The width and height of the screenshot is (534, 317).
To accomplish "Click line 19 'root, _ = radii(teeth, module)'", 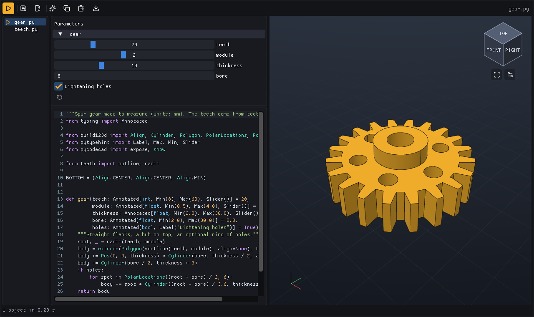I will 121,242.
